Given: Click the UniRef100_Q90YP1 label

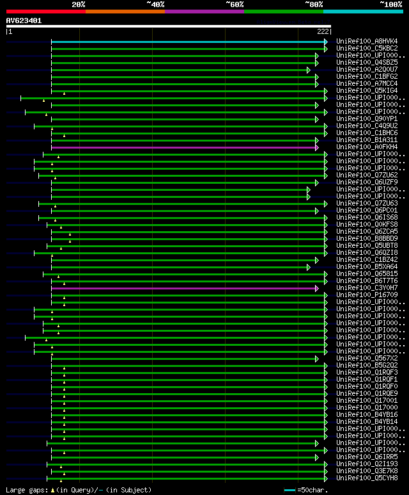Looking at the screenshot, I should (367, 118).
